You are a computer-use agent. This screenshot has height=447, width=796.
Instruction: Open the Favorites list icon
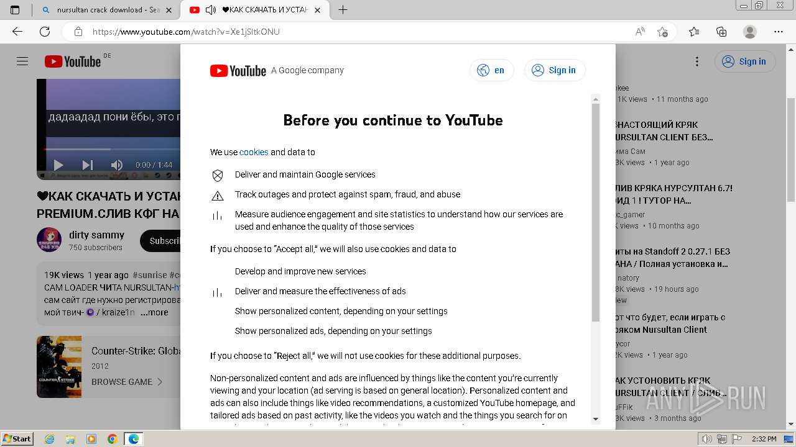click(694, 32)
